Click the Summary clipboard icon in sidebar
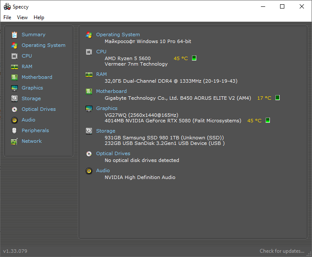 [14, 35]
